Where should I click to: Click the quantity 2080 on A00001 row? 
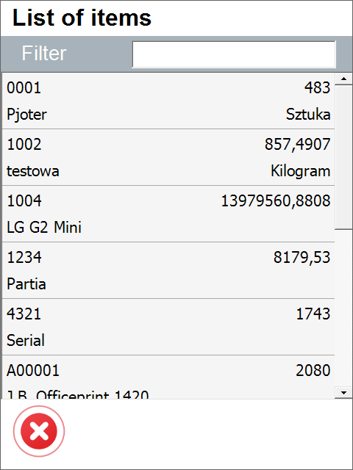click(x=313, y=370)
